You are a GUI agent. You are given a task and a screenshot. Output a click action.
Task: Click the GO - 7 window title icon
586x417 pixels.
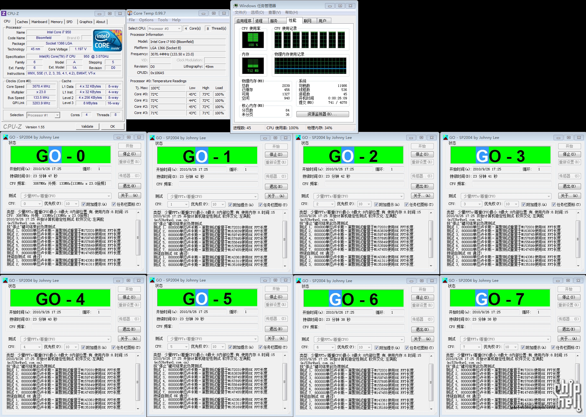click(x=445, y=280)
